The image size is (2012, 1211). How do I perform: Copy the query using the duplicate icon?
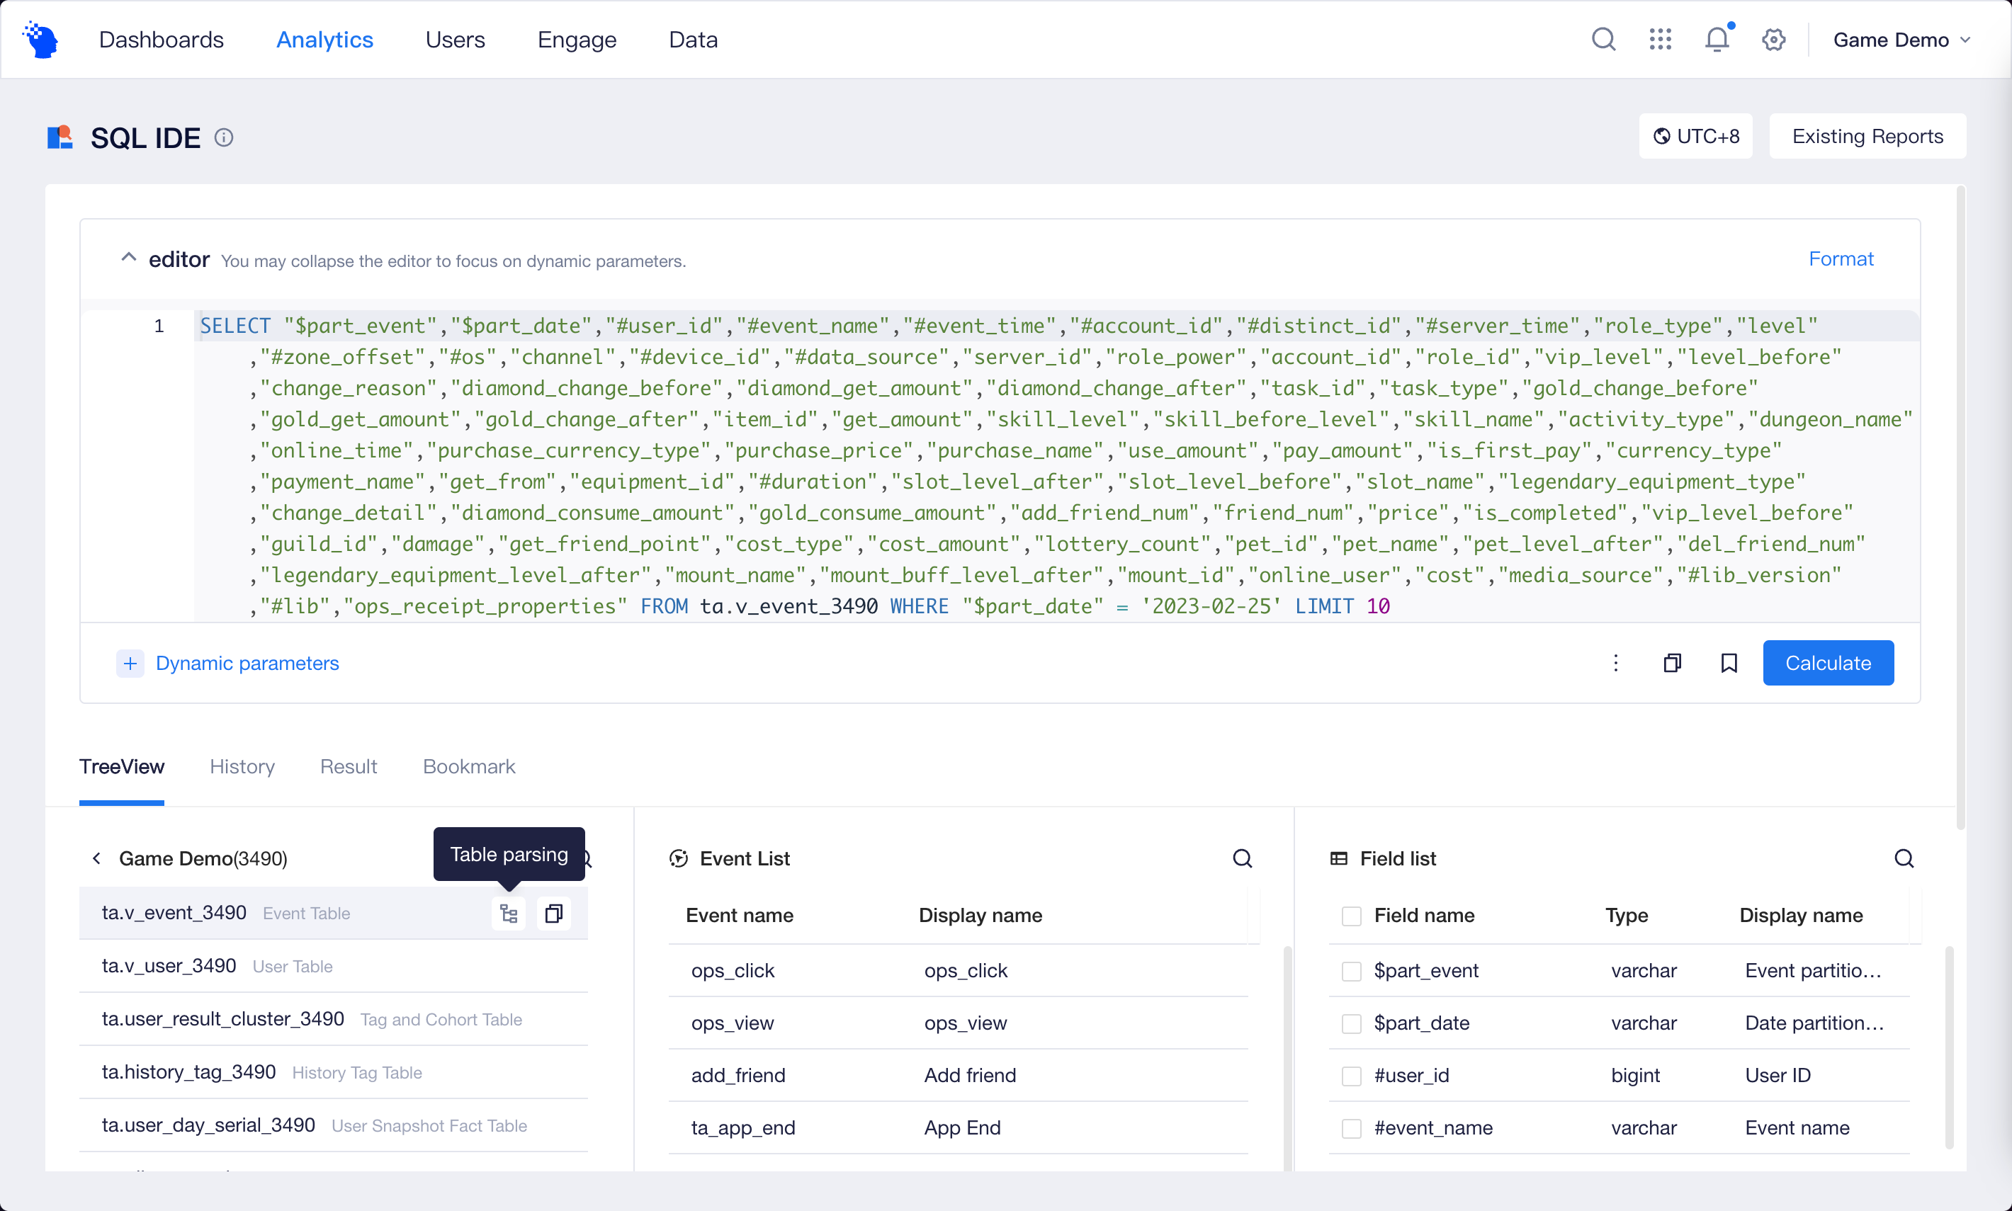click(x=1673, y=663)
